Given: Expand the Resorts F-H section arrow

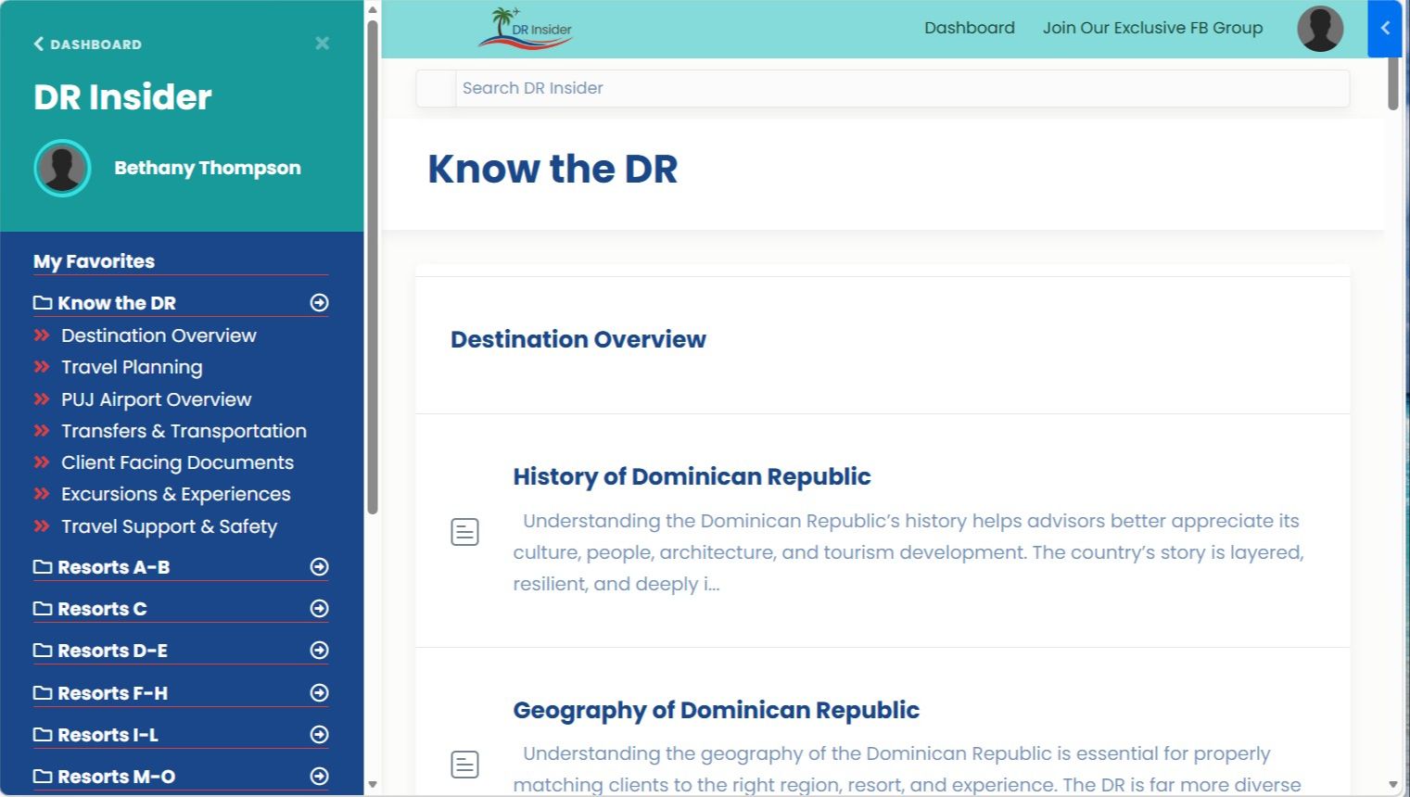Looking at the screenshot, I should tap(319, 693).
